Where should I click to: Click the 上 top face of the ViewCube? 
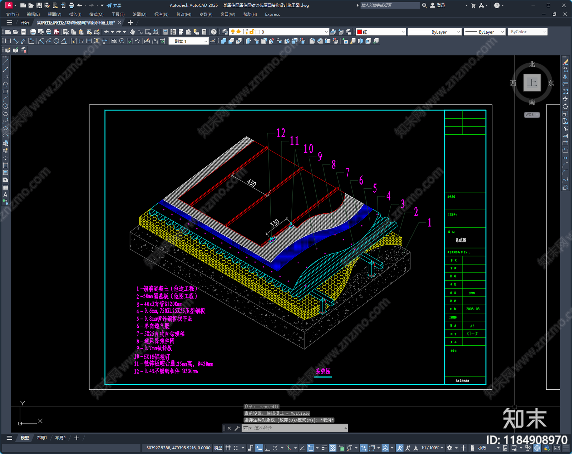(532, 83)
